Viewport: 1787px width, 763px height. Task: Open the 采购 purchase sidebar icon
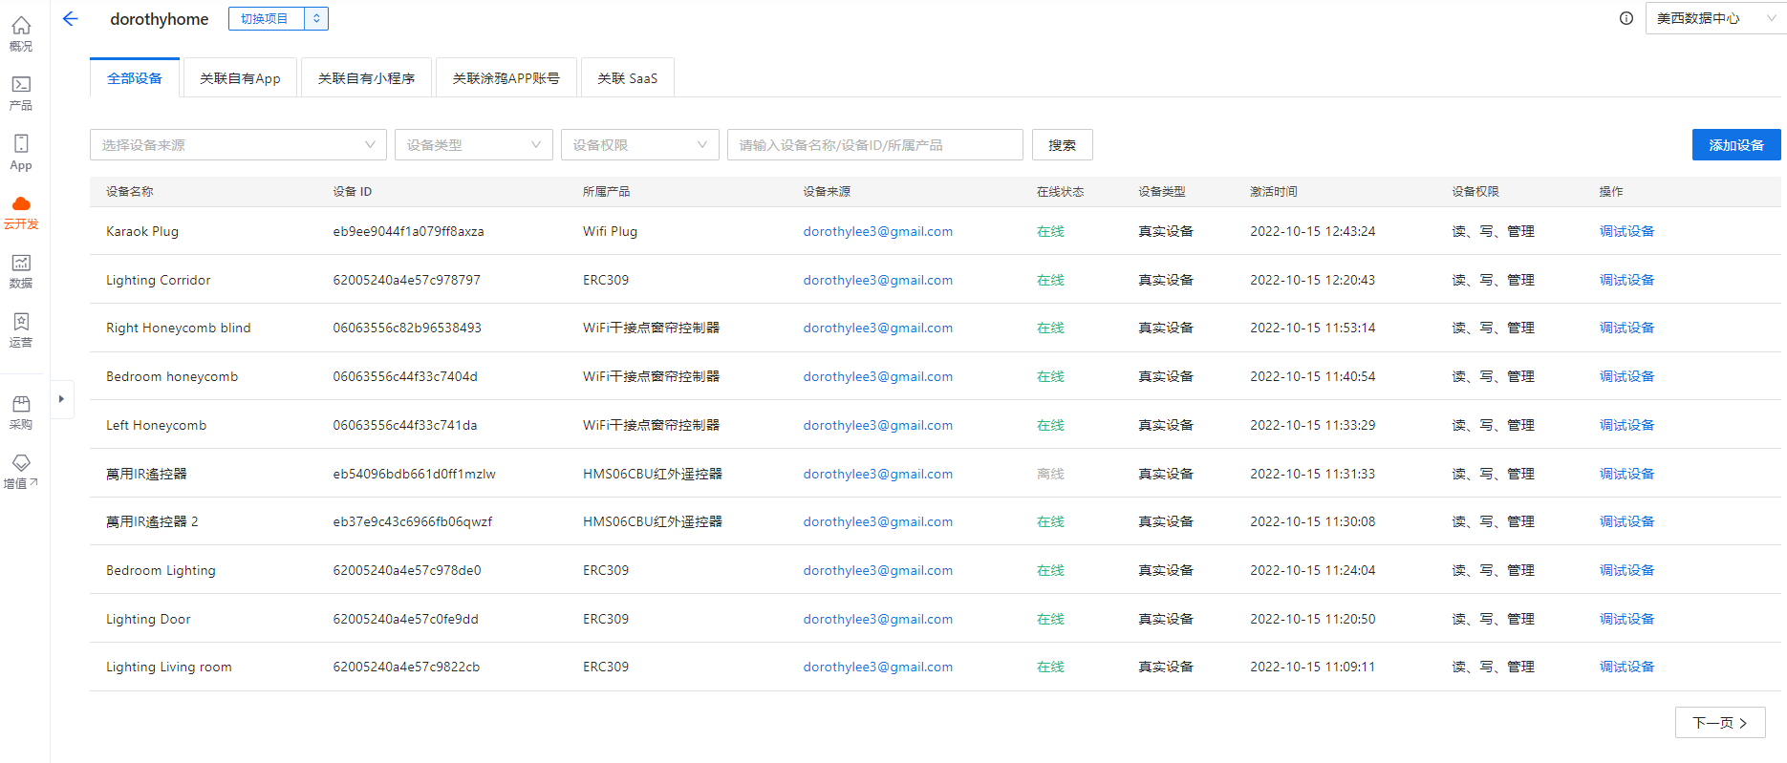pyautogui.click(x=21, y=413)
